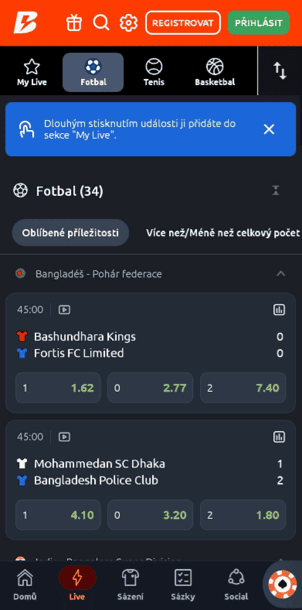The image size is (302, 610).
Task: Open search with the magnifier icon
Action: pyautogui.click(x=101, y=23)
